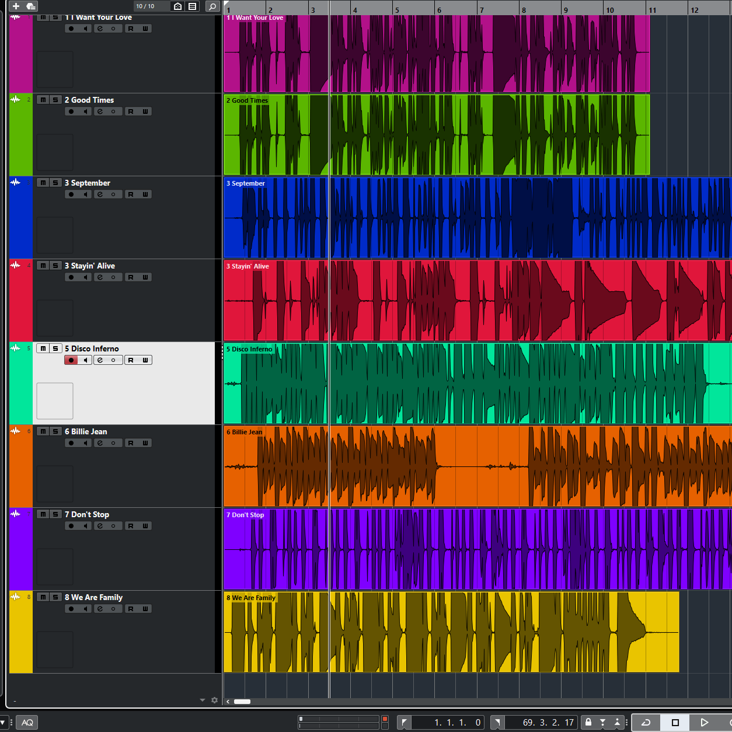Mute the Don't Stop track
Viewport: 732px width, 732px height.
(x=43, y=514)
